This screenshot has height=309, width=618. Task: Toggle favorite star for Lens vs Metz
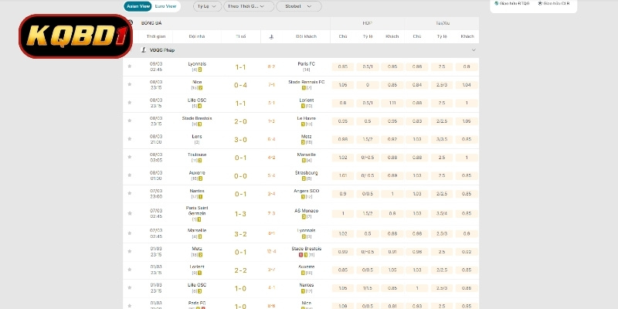coord(130,139)
